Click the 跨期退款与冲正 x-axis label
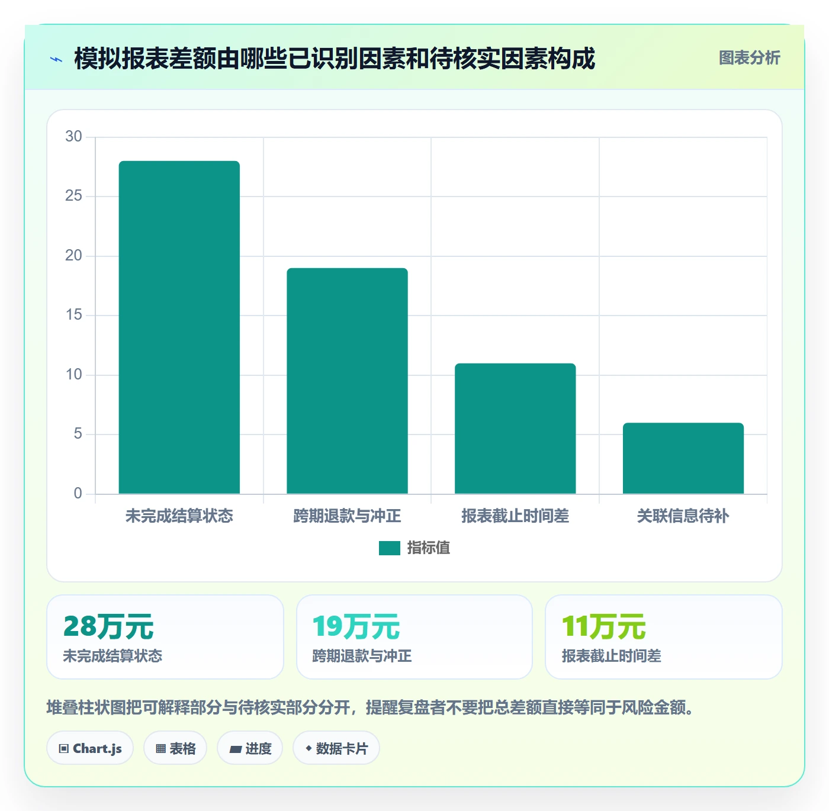The image size is (829, 811). point(348,516)
